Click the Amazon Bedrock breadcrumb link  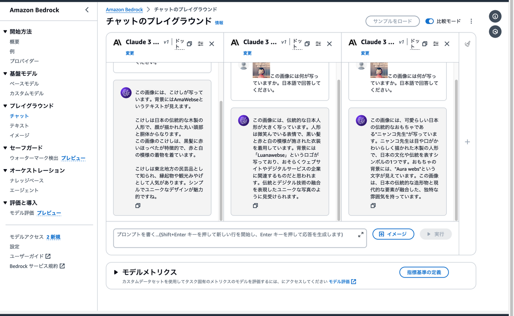(x=124, y=9)
